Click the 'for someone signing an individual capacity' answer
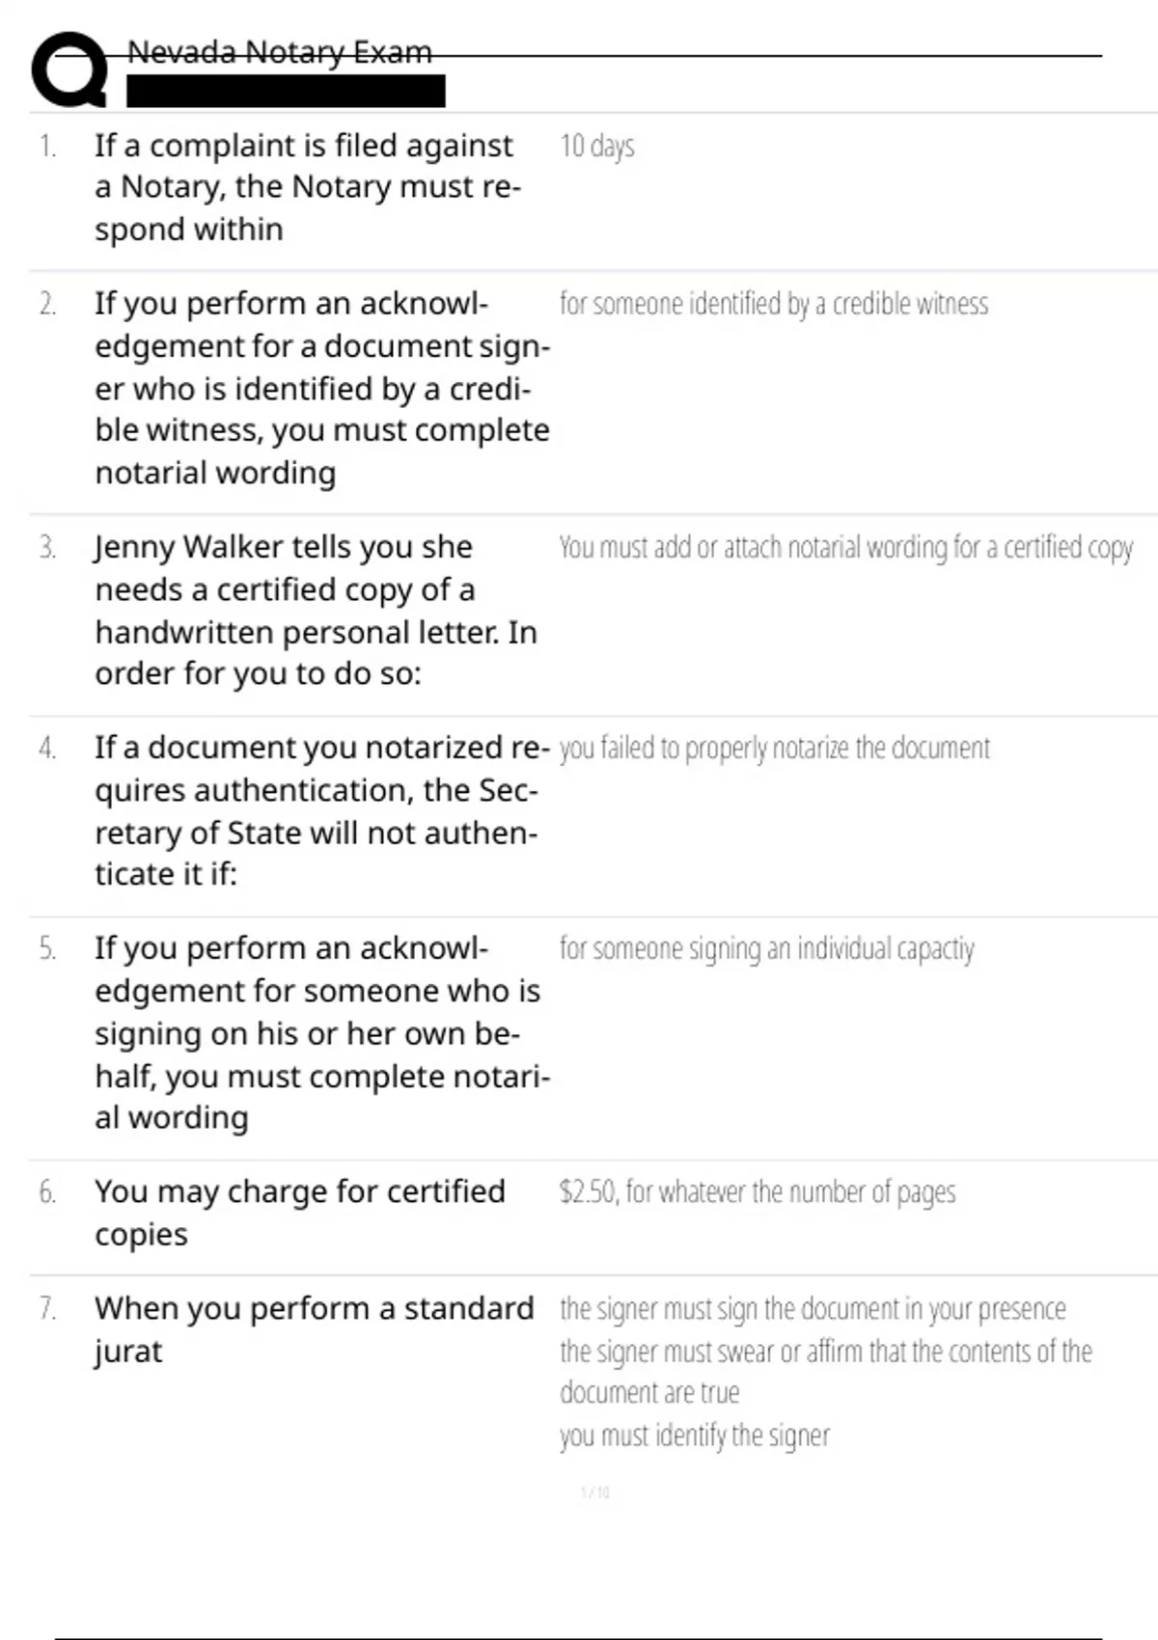Viewport: 1158px width, 1640px height. (766, 949)
